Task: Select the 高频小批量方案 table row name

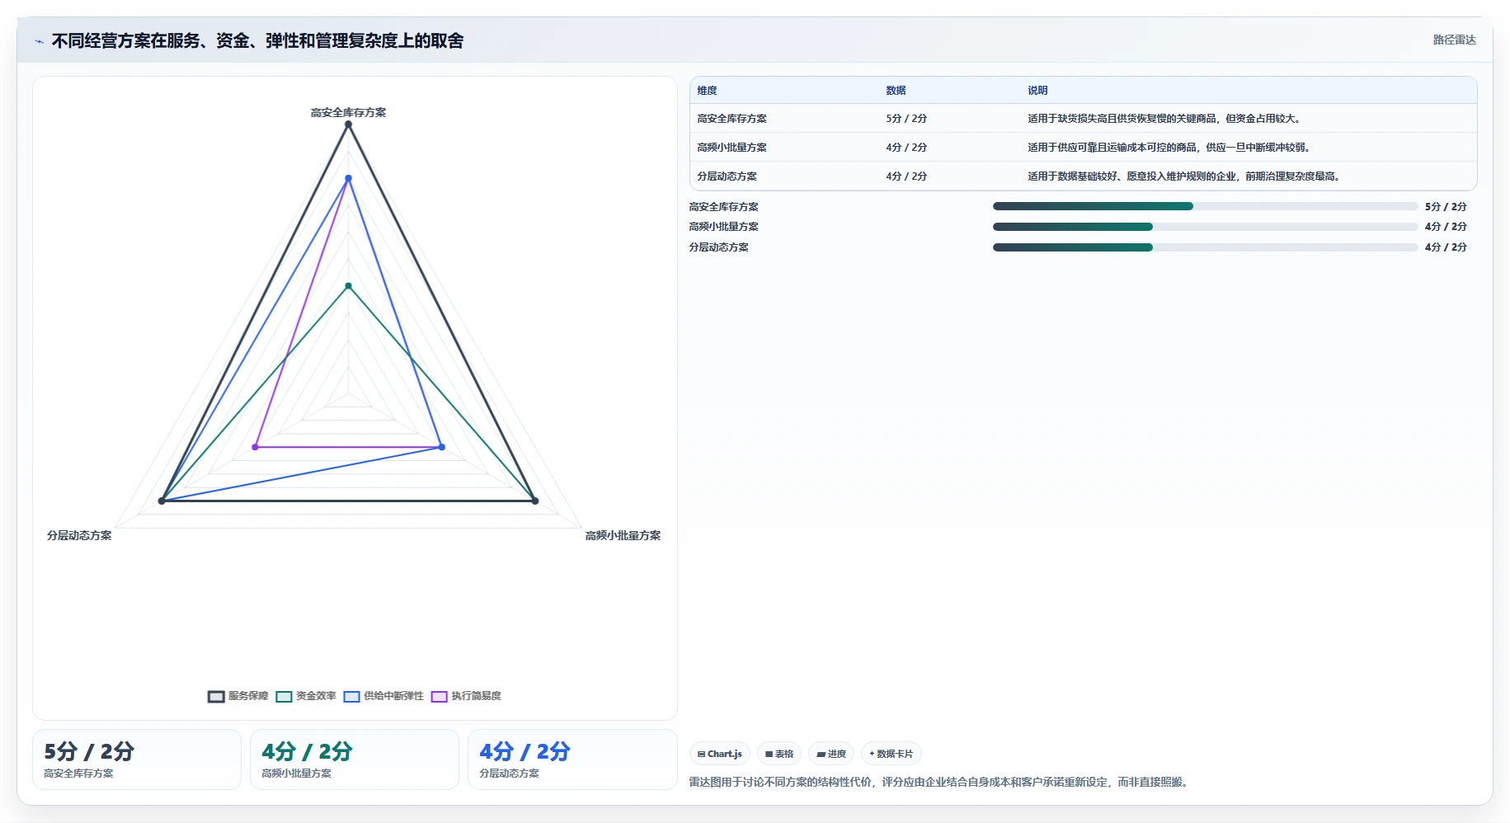Action: point(731,148)
